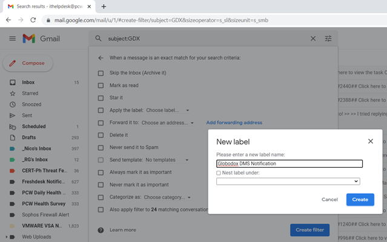387x242 pixels.
Task: Open the nest label parent dropdown
Action: pyautogui.click(x=288, y=181)
